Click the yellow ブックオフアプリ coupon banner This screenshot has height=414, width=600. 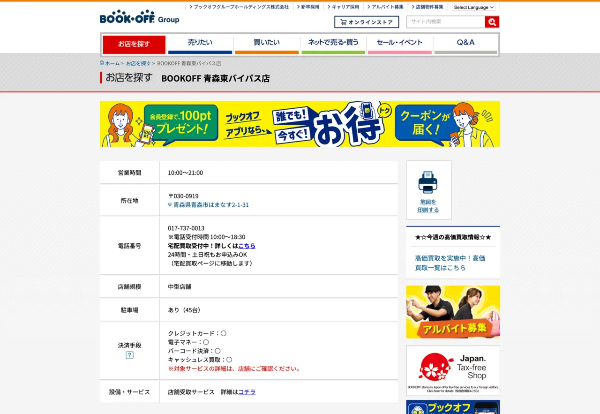300,124
